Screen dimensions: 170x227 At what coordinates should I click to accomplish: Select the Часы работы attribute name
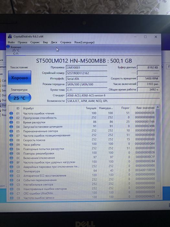pyautogui.click(x=32, y=145)
